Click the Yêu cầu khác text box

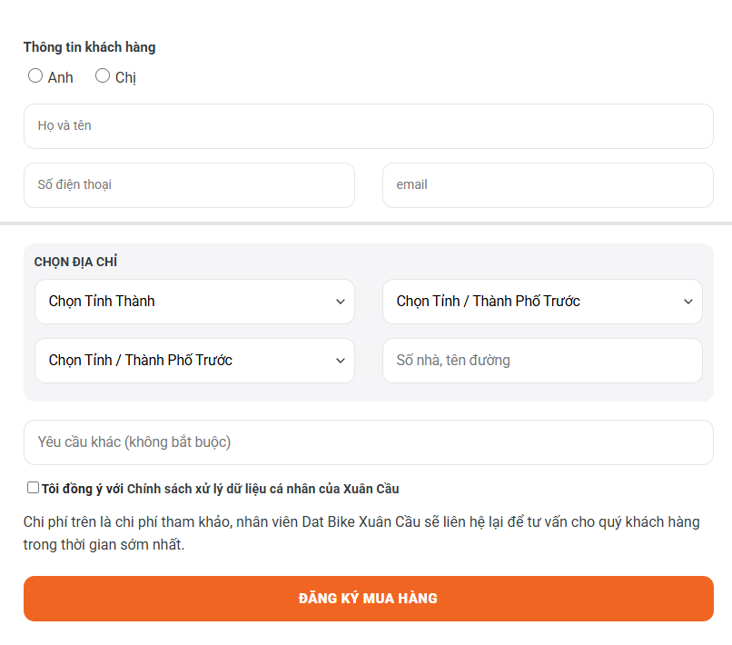(368, 442)
